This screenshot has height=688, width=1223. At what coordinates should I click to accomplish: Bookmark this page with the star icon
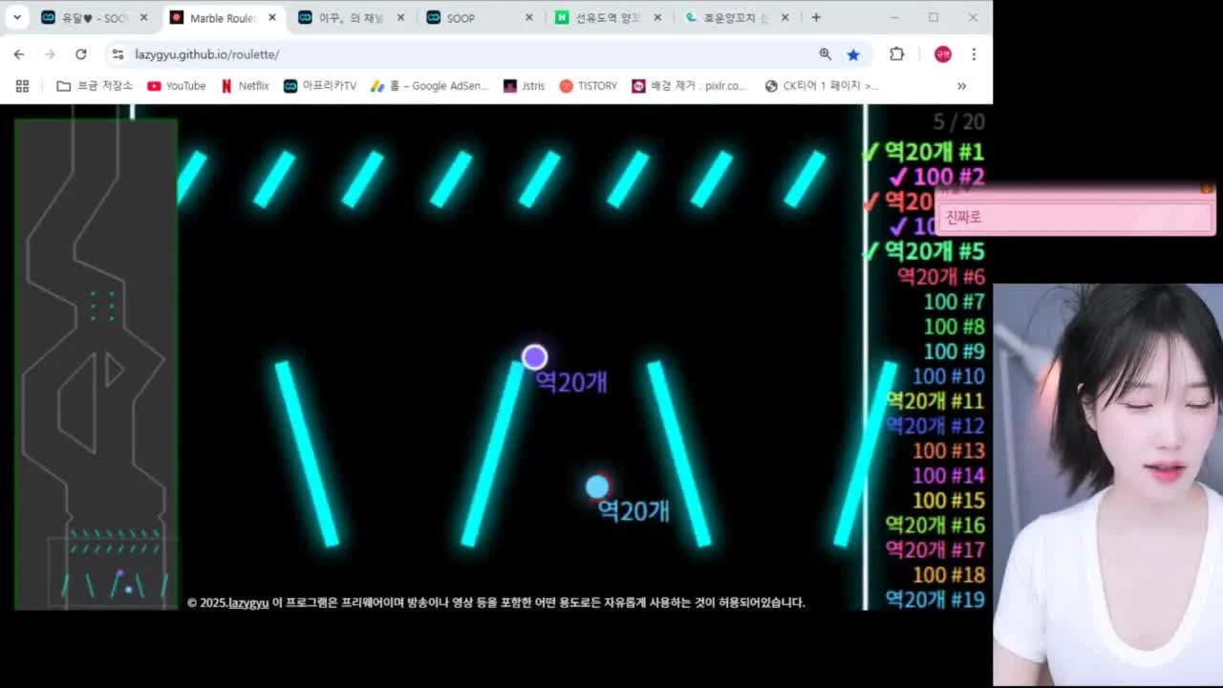853,54
